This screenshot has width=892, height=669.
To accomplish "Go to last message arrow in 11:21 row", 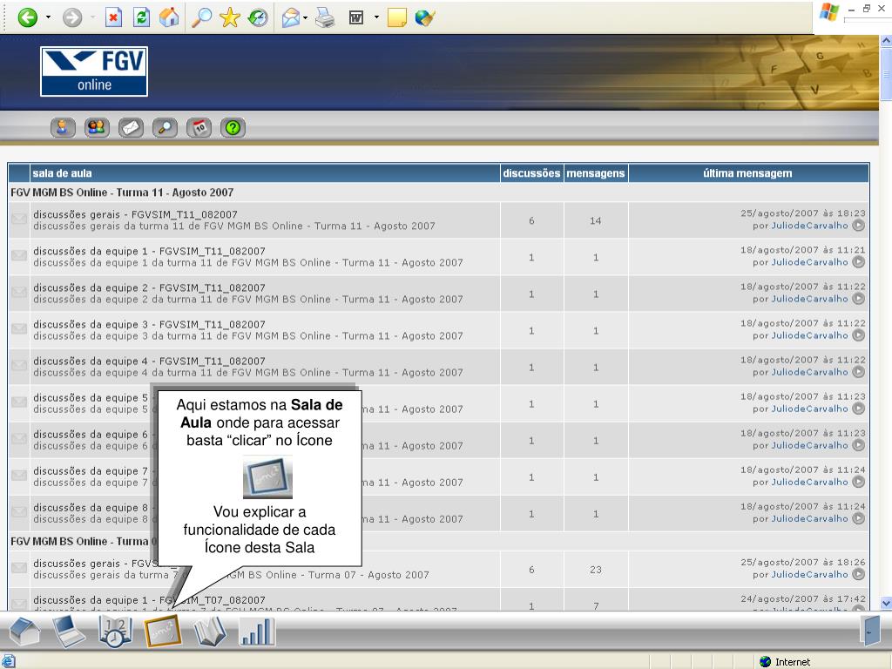I will 858,262.
